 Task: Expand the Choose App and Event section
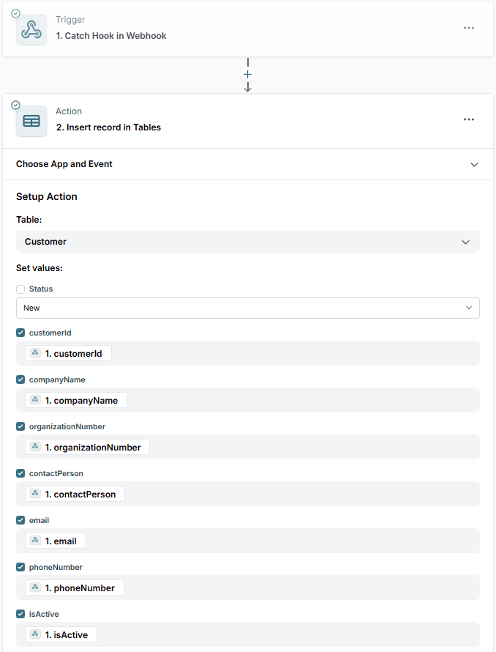point(247,164)
